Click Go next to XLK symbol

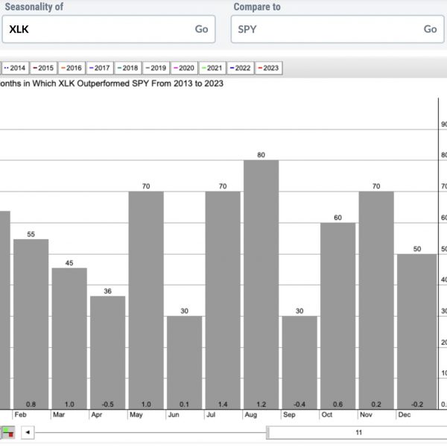(201, 29)
